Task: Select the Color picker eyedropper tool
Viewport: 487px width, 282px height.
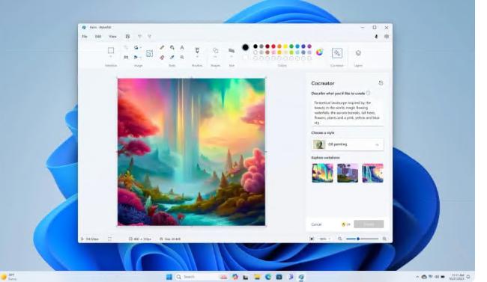Action: (172, 57)
